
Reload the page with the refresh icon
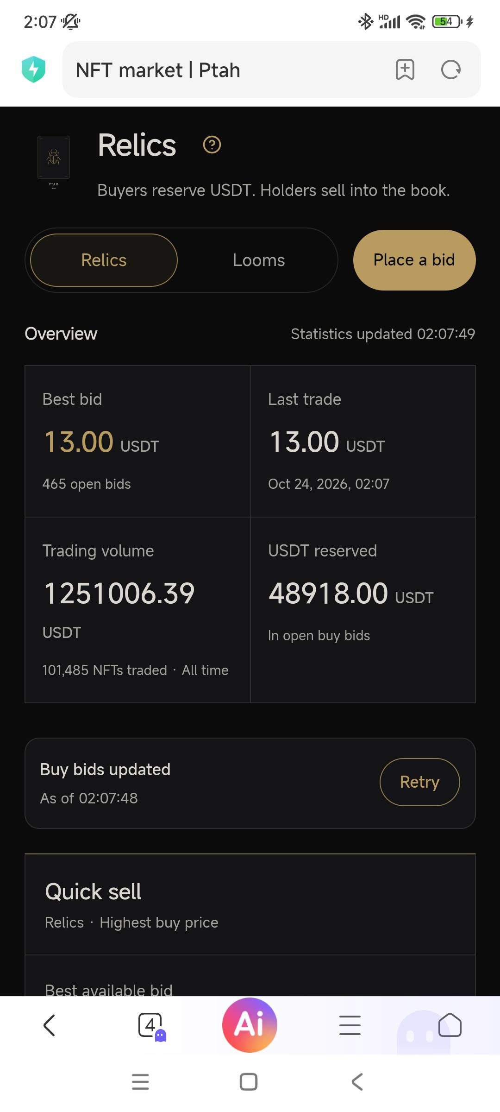(450, 69)
